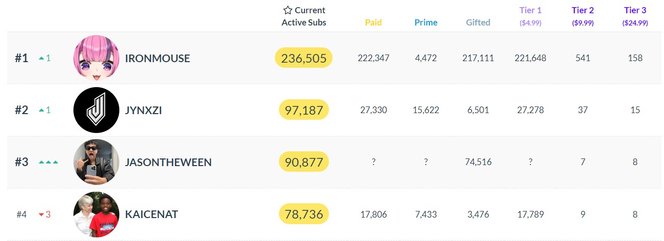Select the Tier 1 ($4.99) column header

tap(530, 16)
